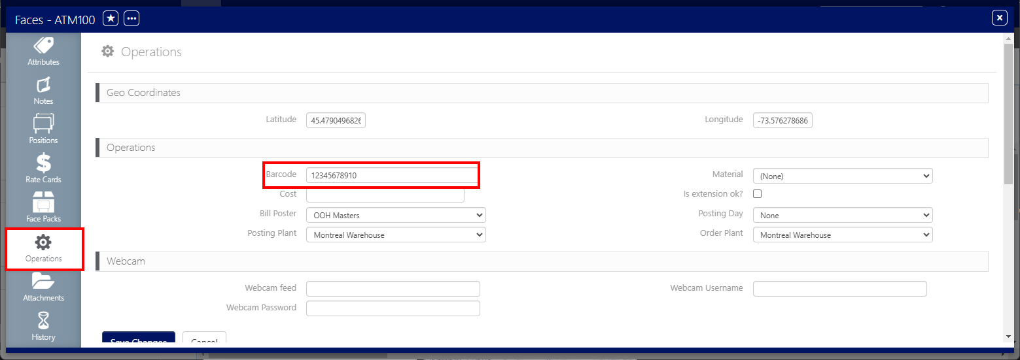
Task: Open the Bill Poster dropdown
Action: coord(395,215)
